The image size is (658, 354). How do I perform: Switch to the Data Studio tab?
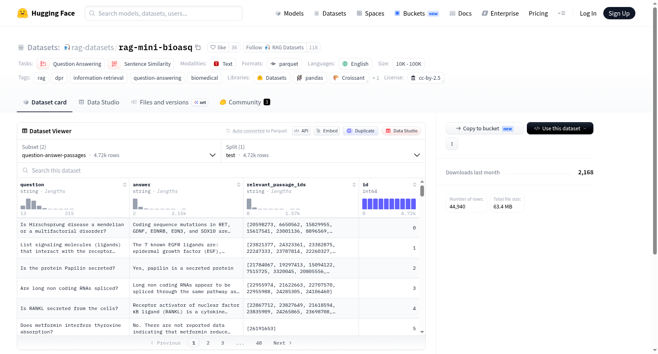click(99, 102)
